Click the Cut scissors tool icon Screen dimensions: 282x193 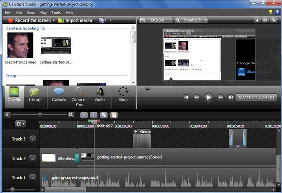point(84,115)
